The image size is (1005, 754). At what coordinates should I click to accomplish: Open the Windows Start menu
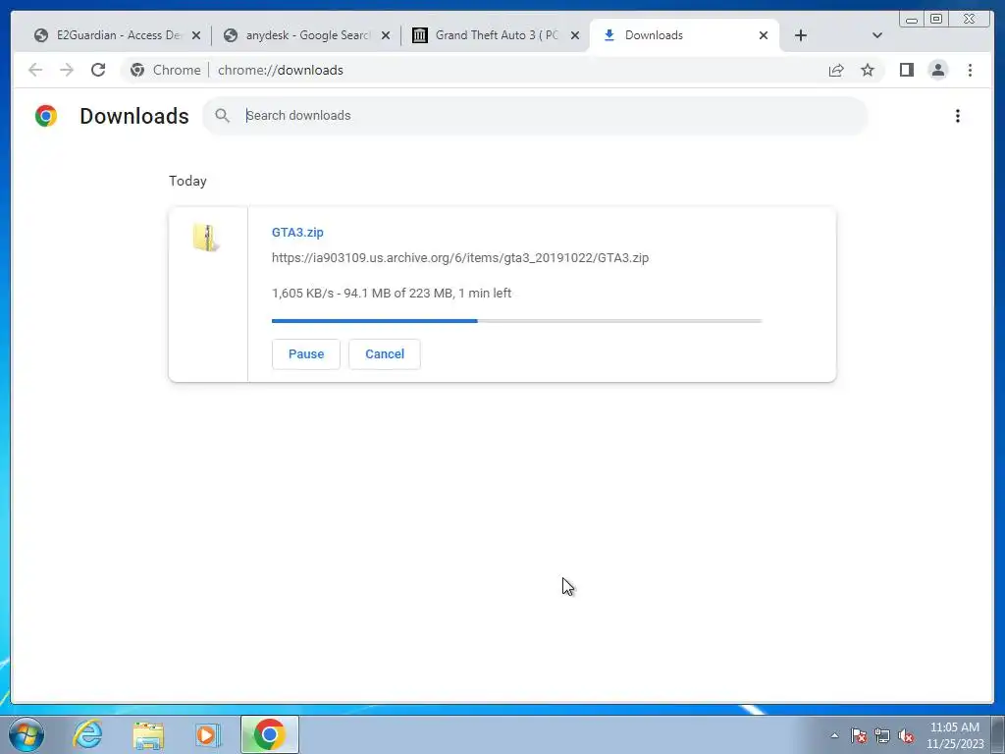coord(26,734)
